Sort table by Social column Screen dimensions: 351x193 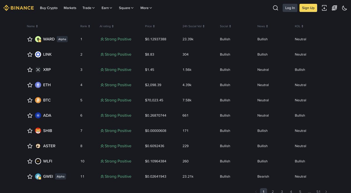(x=225, y=26)
